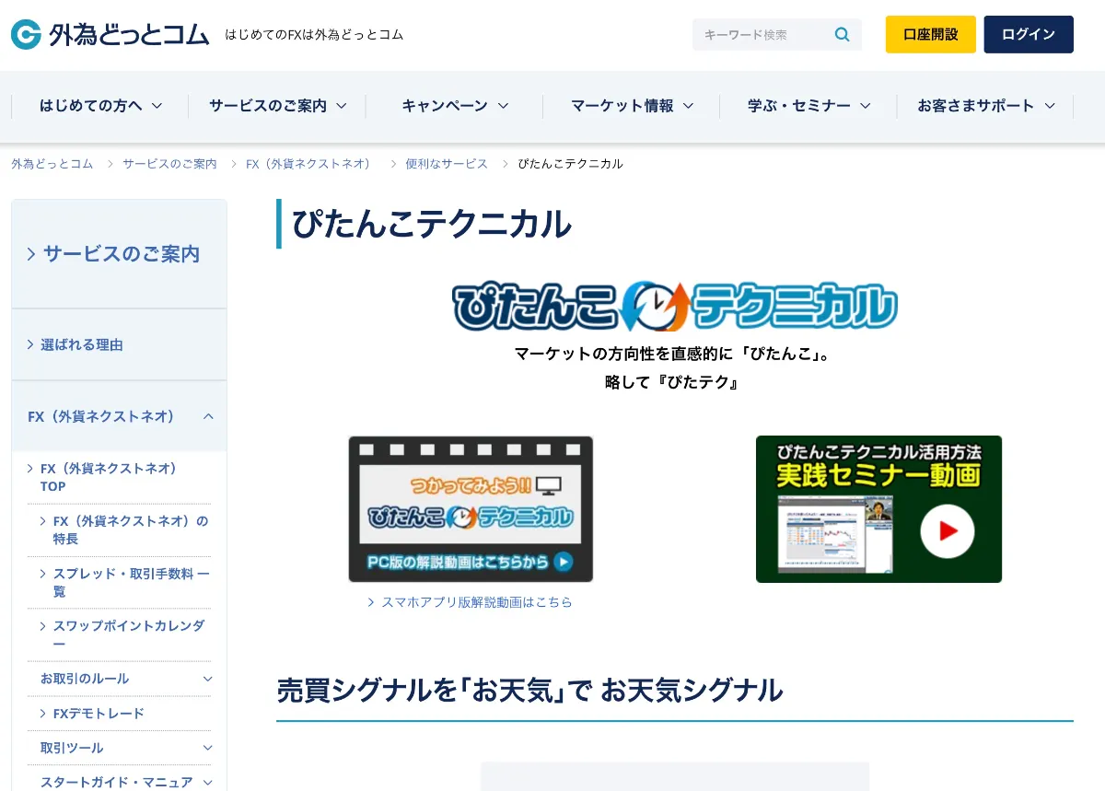1105x791 pixels.
Task: Play the 実践セミナー動画 video
Action: coord(948,532)
